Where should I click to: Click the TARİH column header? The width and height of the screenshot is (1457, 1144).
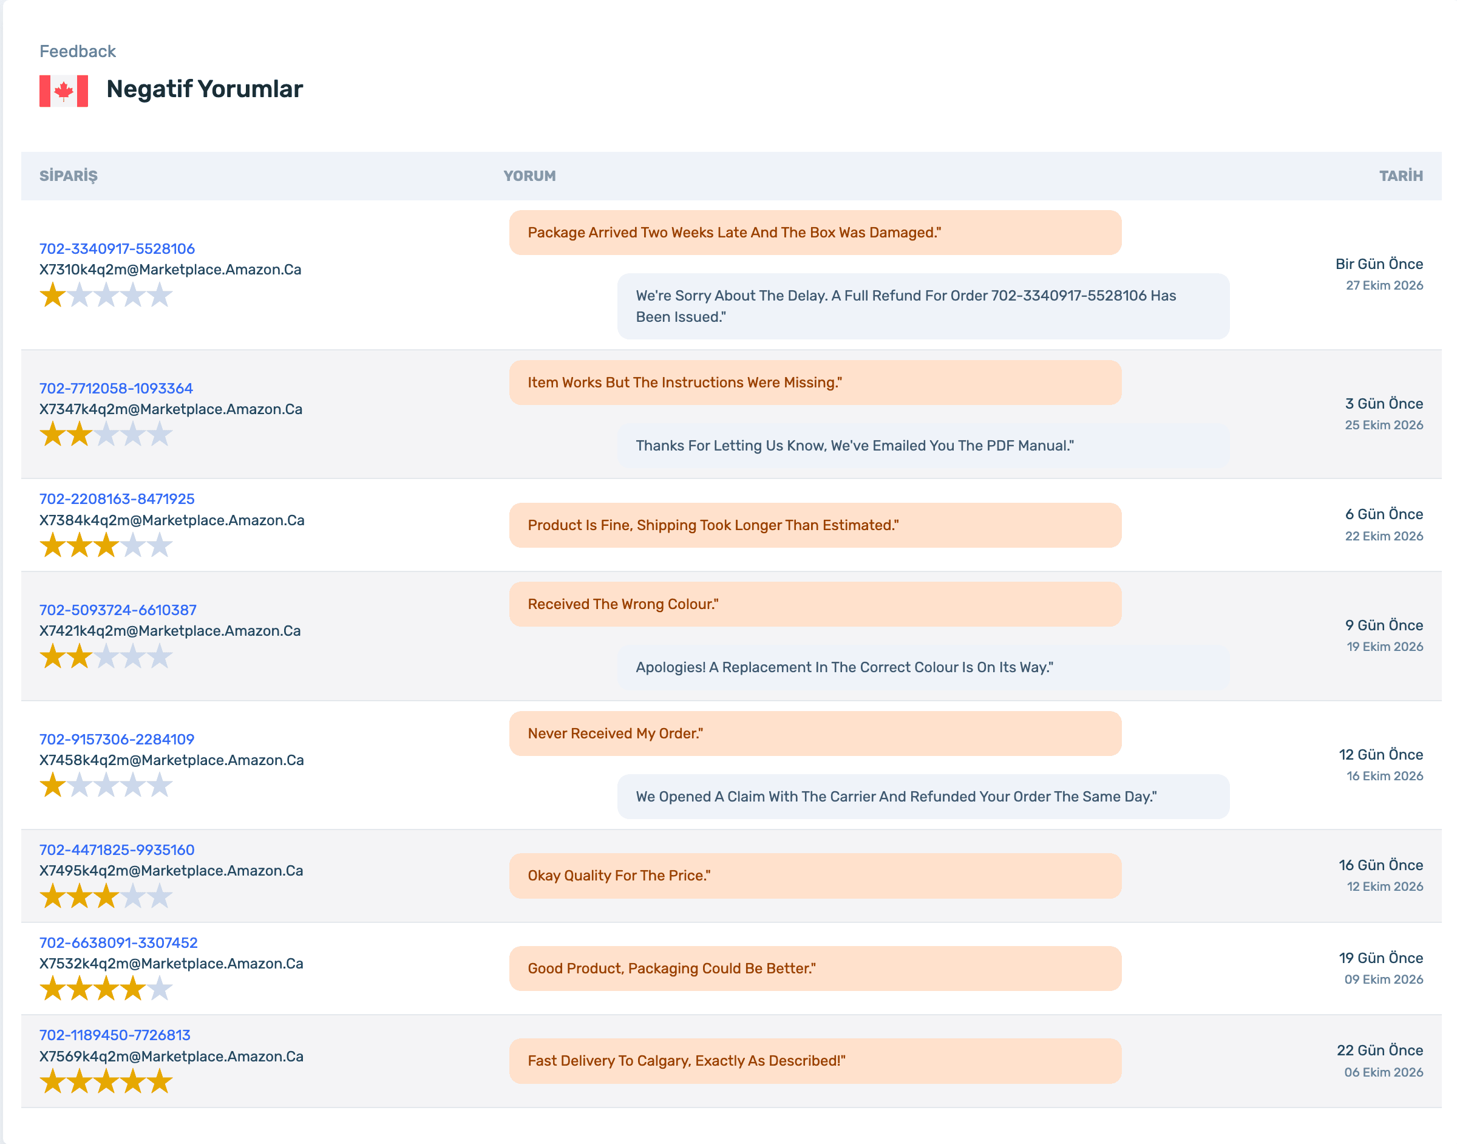[x=1401, y=176]
